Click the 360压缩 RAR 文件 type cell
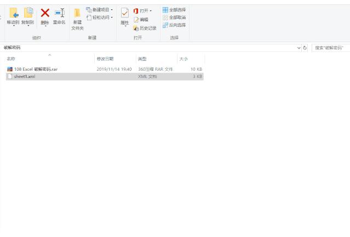 (x=156, y=69)
